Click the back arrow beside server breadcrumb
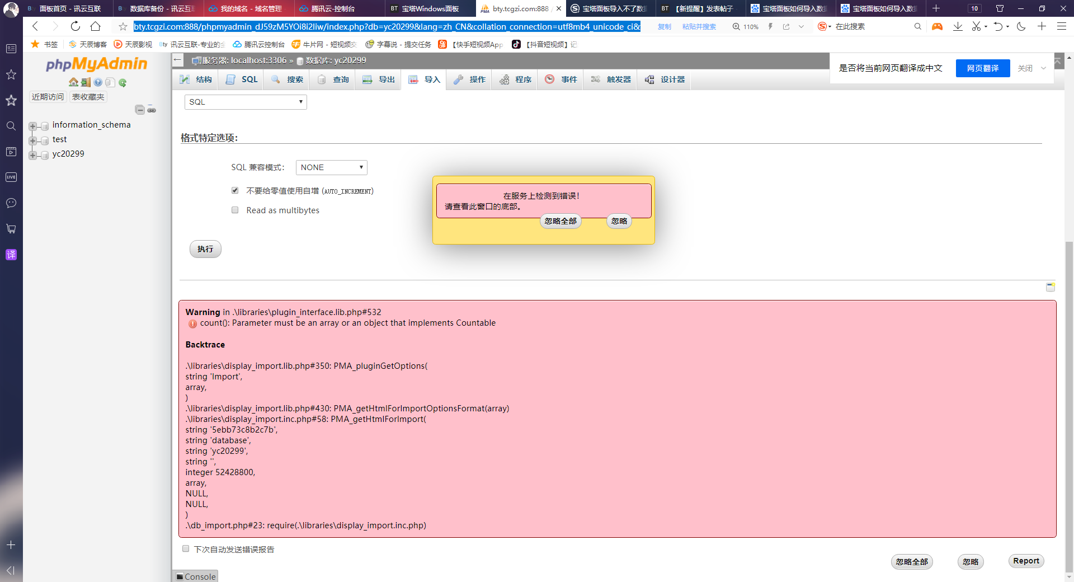 click(178, 60)
